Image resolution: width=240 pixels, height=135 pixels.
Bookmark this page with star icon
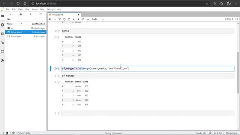pos(207,3)
